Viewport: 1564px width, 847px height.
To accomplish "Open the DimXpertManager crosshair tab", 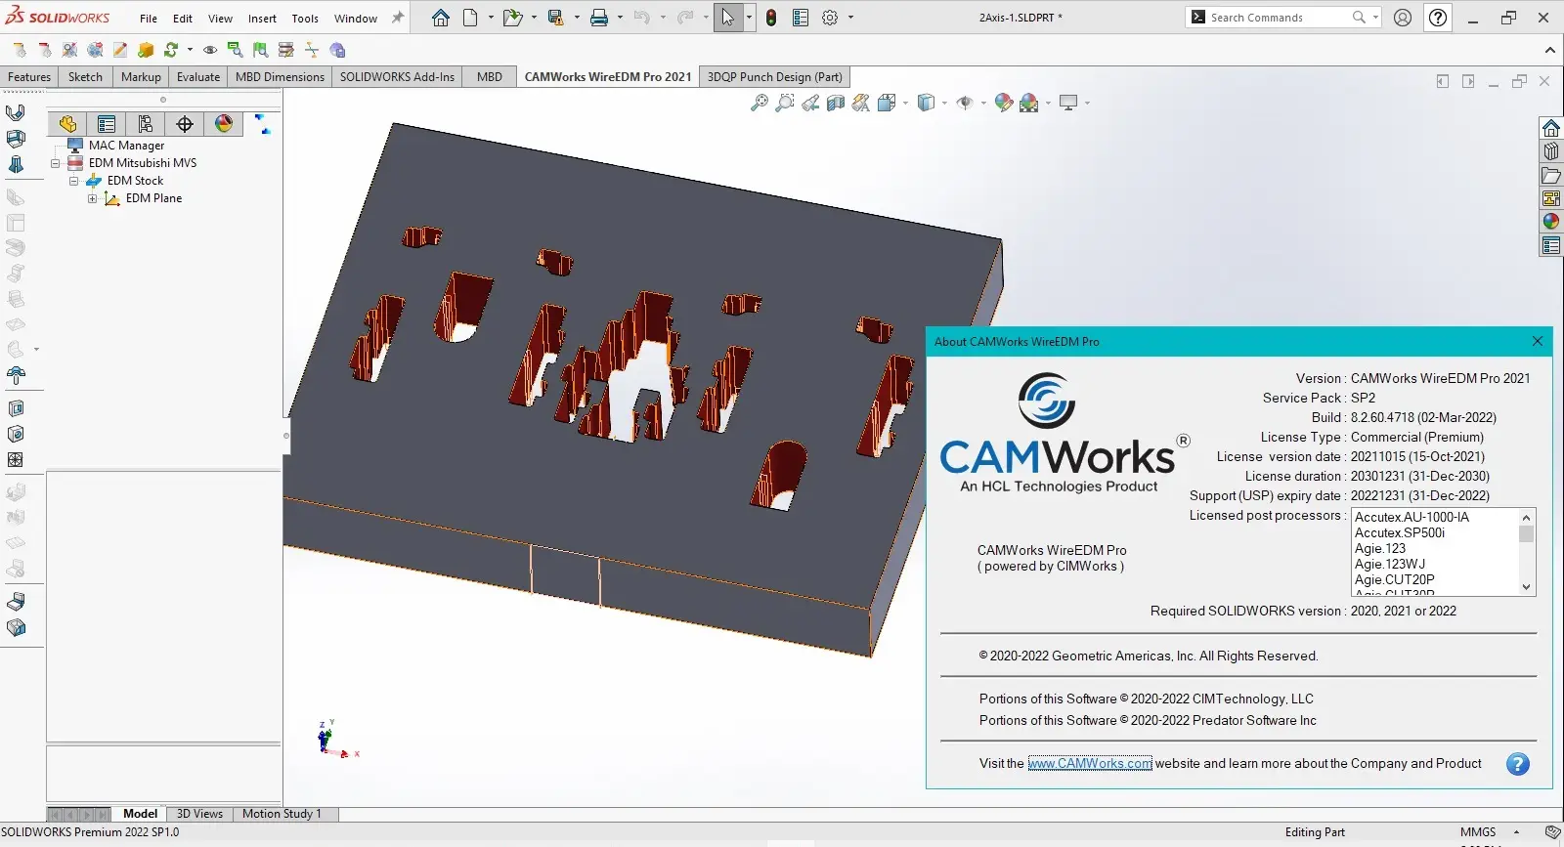I will (x=185, y=124).
